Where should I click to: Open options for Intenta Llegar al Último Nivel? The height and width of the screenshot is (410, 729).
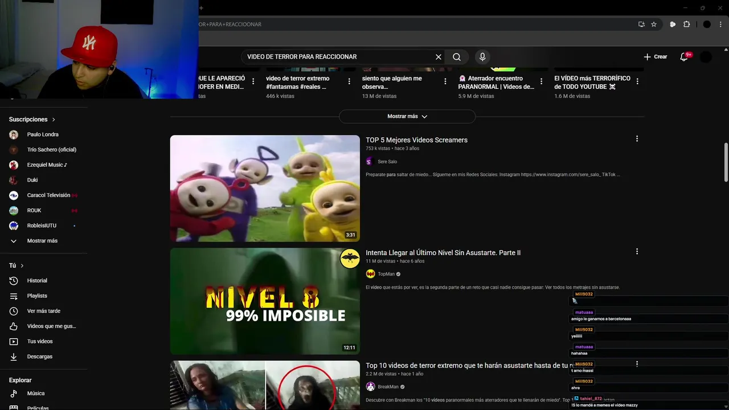click(x=637, y=252)
